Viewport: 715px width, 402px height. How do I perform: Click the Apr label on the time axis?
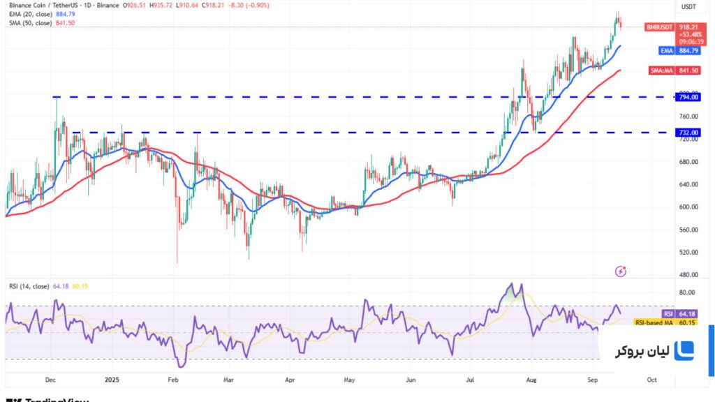[290, 380]
